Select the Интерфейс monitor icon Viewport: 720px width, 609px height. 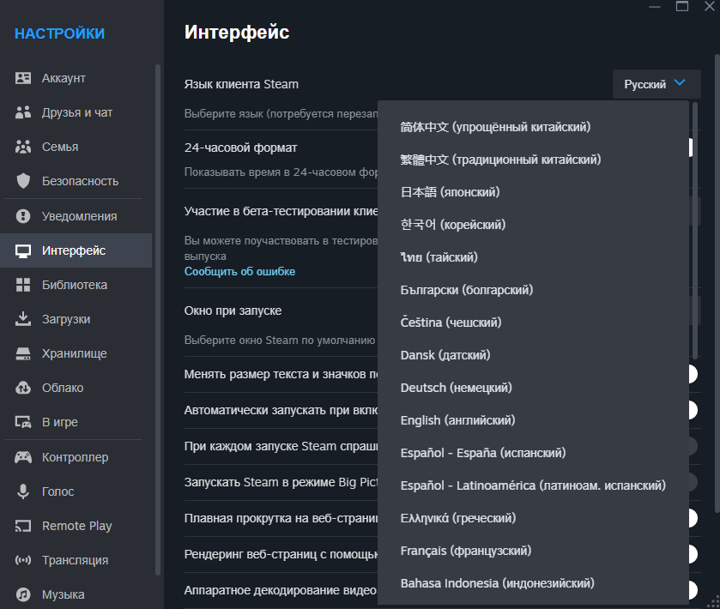click(23, 250)
